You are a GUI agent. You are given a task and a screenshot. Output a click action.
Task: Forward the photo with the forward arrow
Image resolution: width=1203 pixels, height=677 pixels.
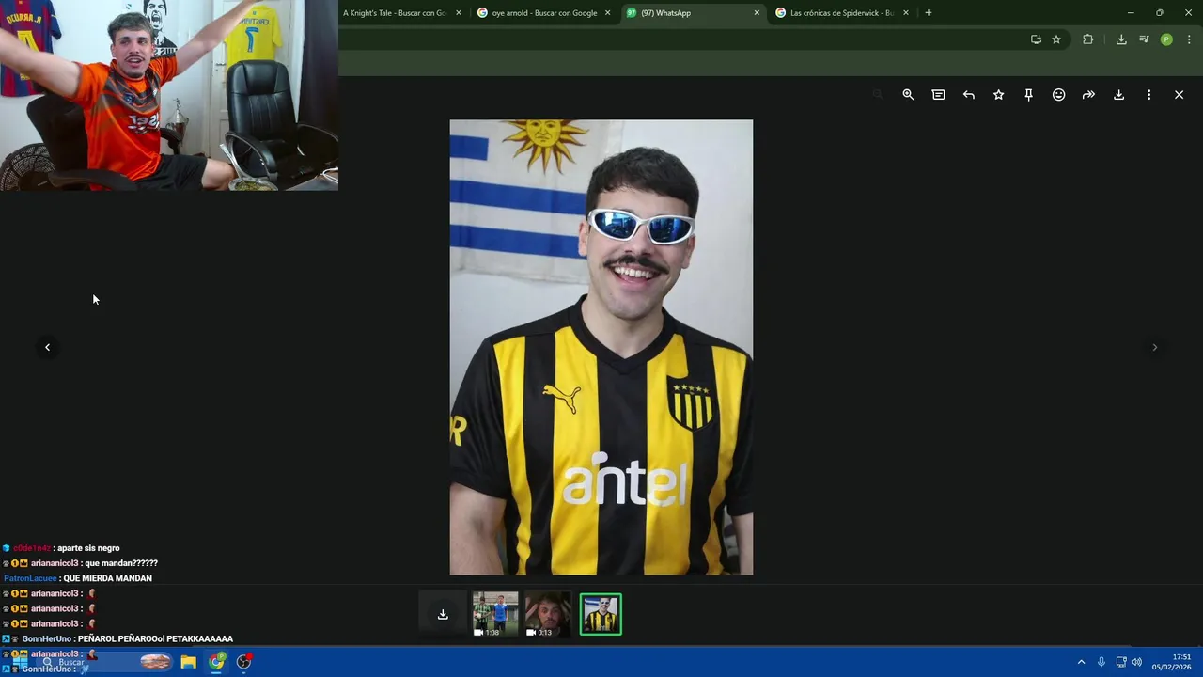(1088, 95)
